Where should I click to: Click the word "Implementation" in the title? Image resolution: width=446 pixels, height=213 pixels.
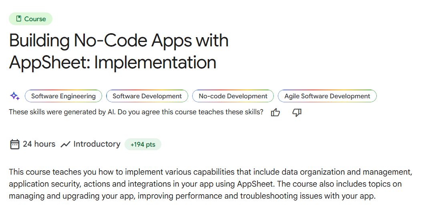155,63
